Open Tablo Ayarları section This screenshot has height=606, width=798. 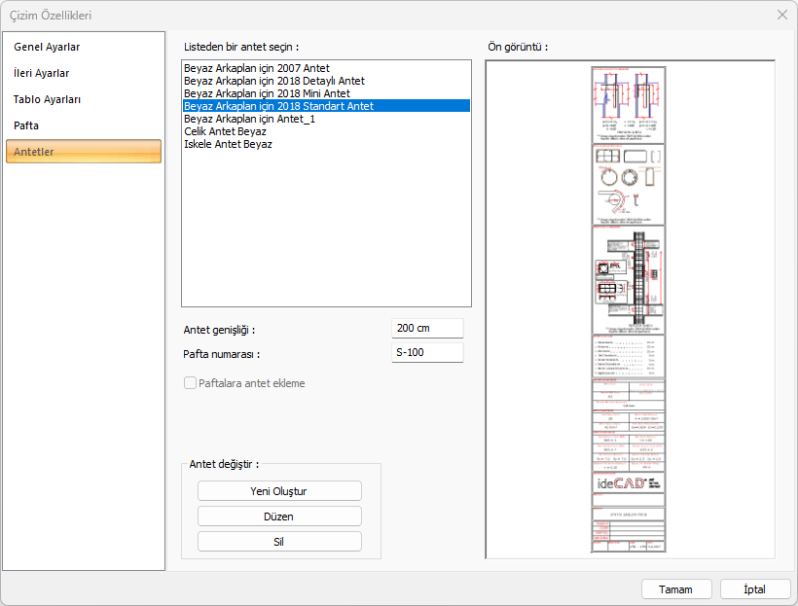pyautogui.click(x=47, y=99)
